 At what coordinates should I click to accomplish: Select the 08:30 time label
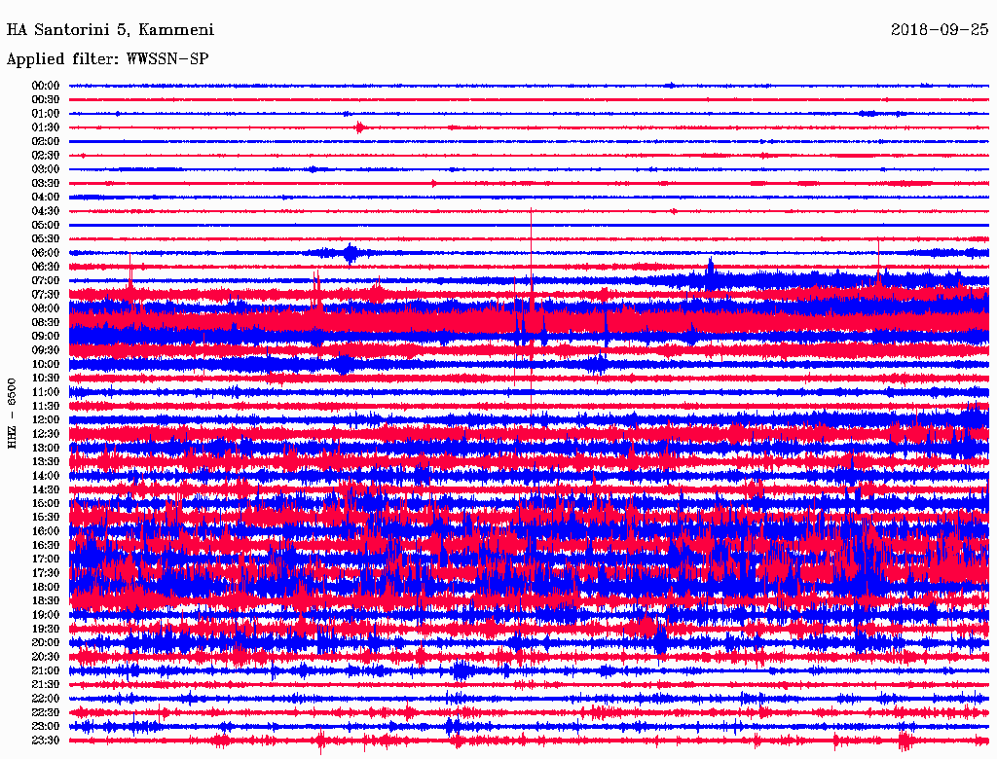tap(46, 322)
